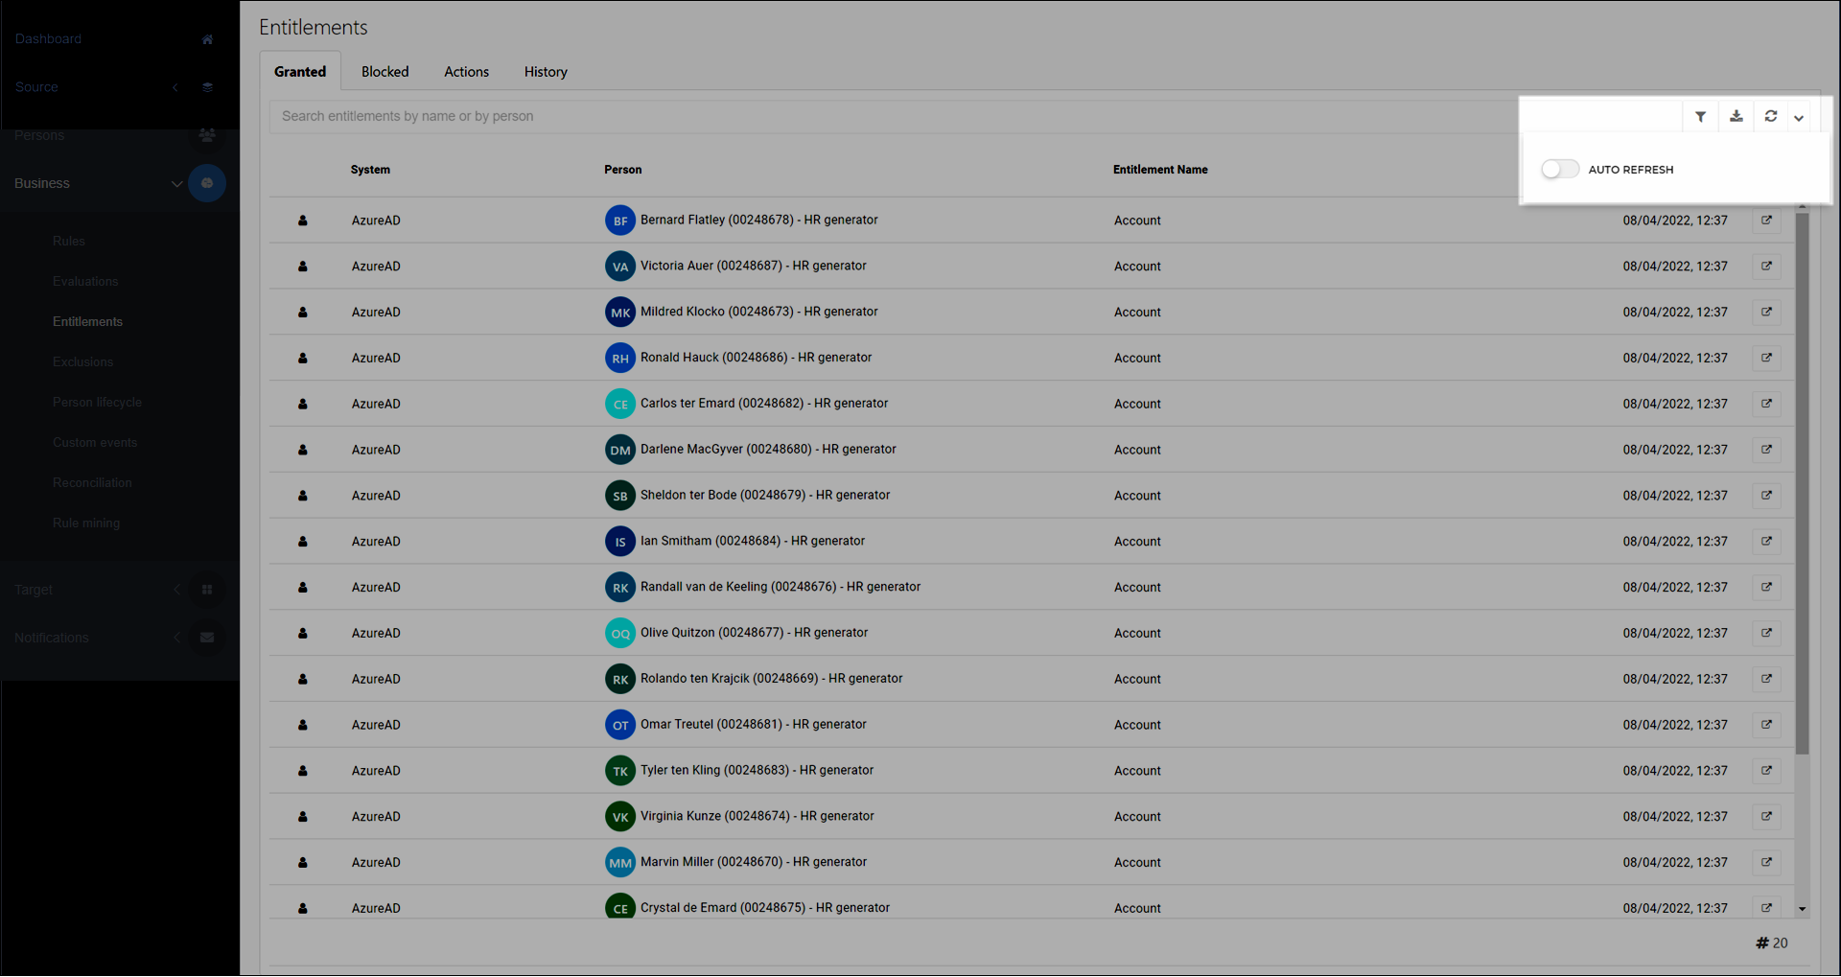Expand the Source sidebar section
Image resolution: width=1841 pixels, height=977 pixels.
tap(175, 87)
